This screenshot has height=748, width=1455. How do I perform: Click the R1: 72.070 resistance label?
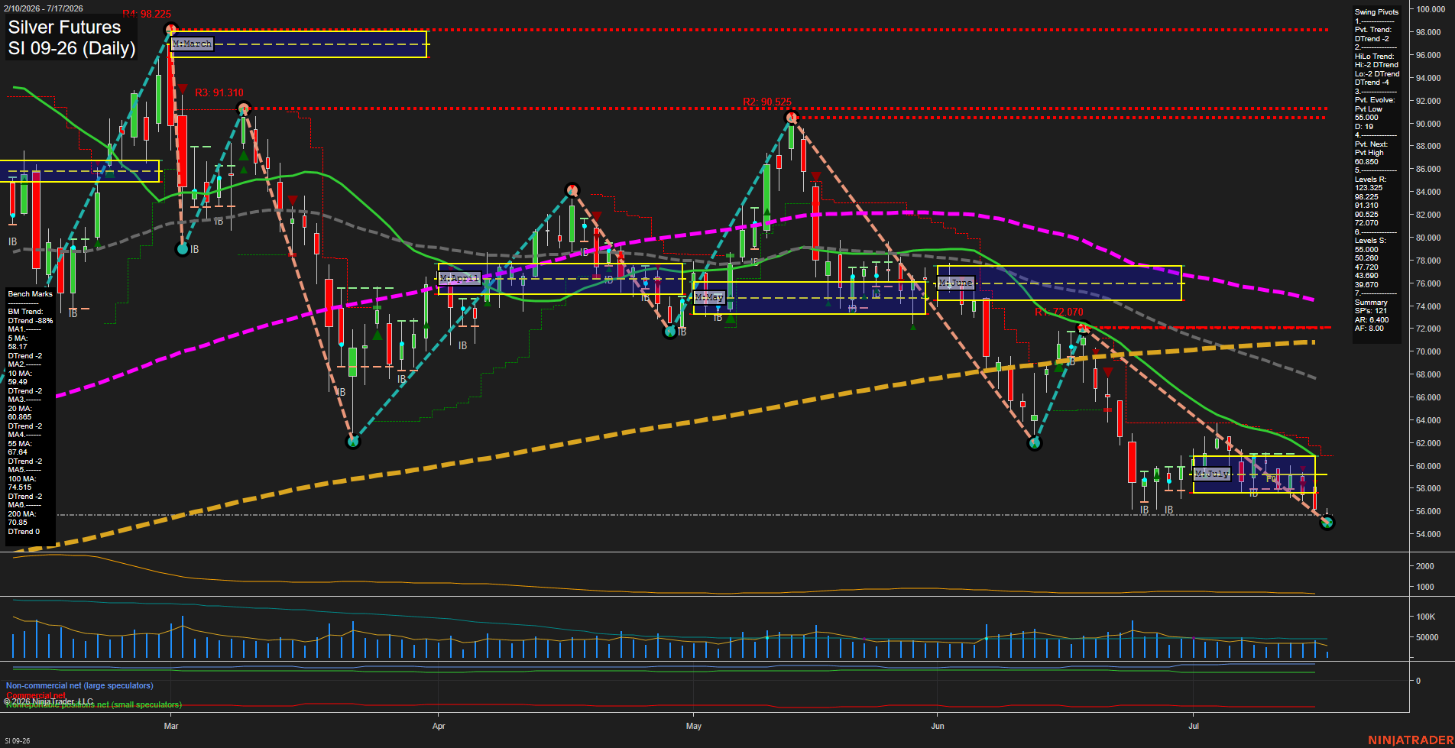[x=1059, y=312]
